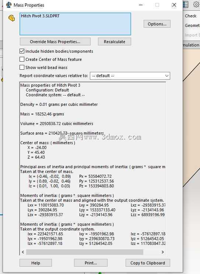
Task: Click the Pz = 153394803.80 value
Action: pyautogui.click(x=97, y=186)
